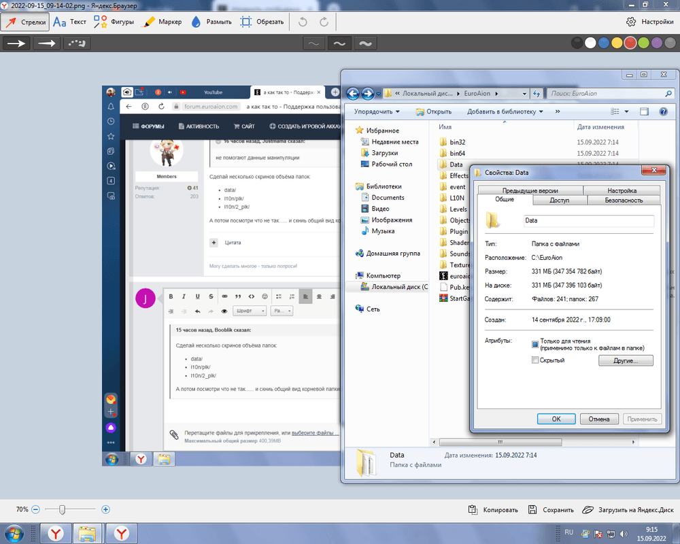Select the thinnest line thickness
This screenshot has height=544, width=680.
[x=313, y=43]
